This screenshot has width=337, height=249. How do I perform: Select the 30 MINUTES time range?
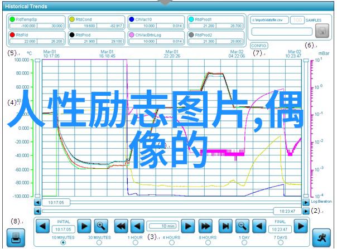tap(99, 242)
